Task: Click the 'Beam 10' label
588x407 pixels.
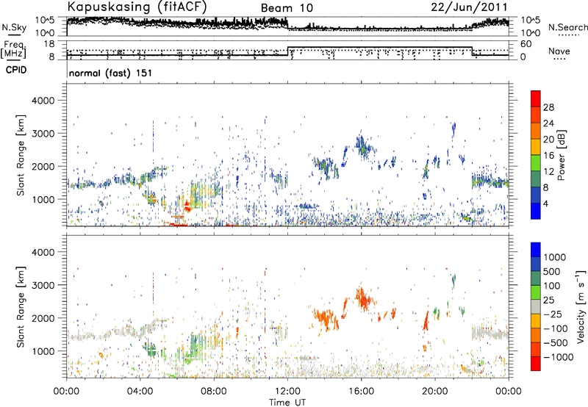Action: (287, 8)
